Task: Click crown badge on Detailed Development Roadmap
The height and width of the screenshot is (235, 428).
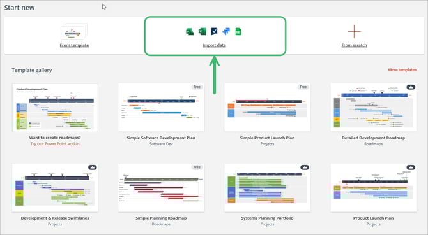Action: click(411, 87)
